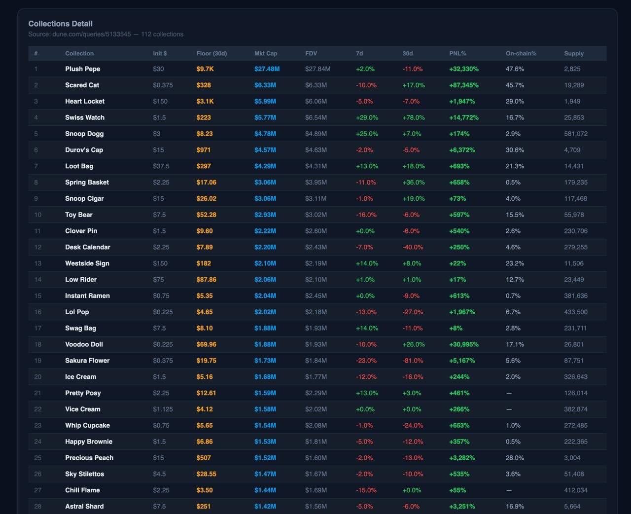Click the FDV column header
The height and width of the screenshot is (514, 631).
[311, 53]
